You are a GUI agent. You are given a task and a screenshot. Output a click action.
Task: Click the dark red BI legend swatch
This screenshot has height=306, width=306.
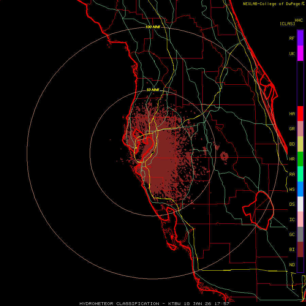pos(300,250)
